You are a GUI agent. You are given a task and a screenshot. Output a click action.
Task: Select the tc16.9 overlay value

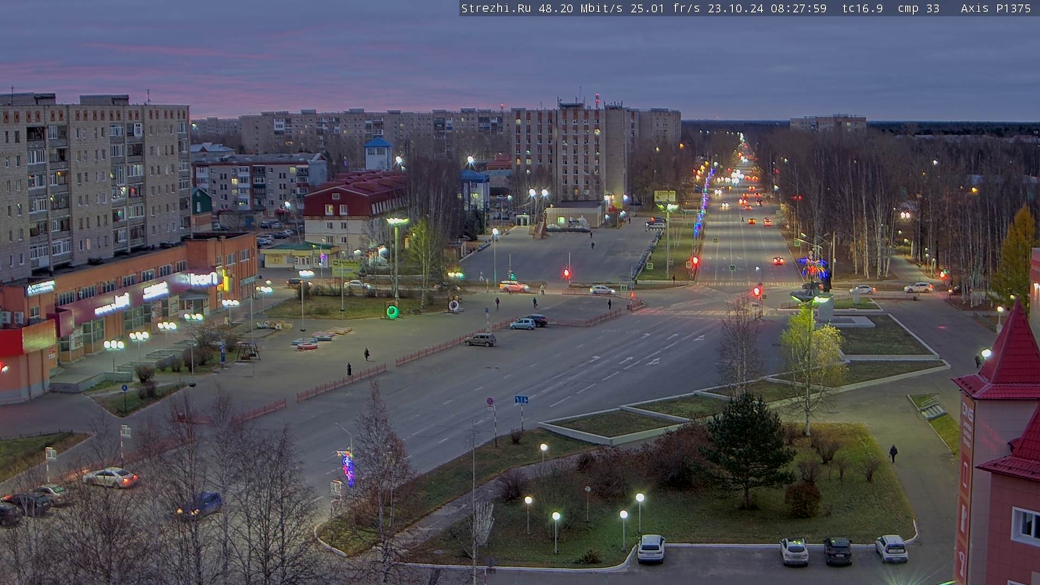pyautogui.click(x=862, y=8)
